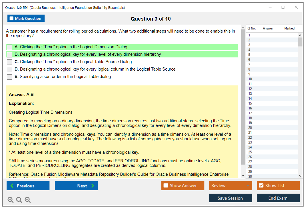This screenshot has width=307, height=210.
Task: Click the explanation panel scroll down arrow
Action: pyautogui.click(x=243, y=175)
